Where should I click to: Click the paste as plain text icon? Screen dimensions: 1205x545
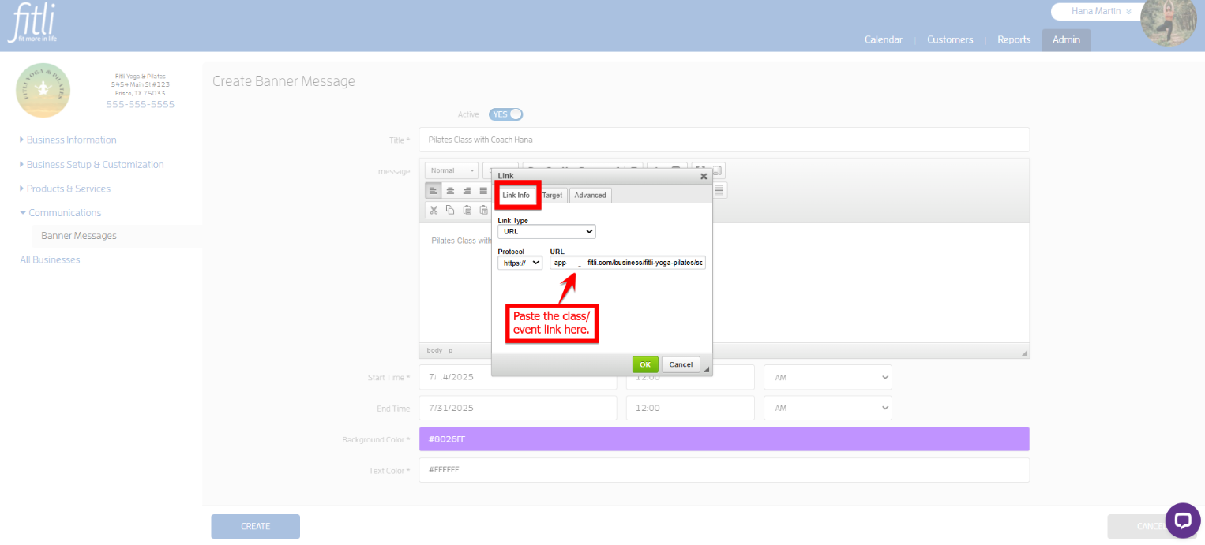click(x=483, y=210)
